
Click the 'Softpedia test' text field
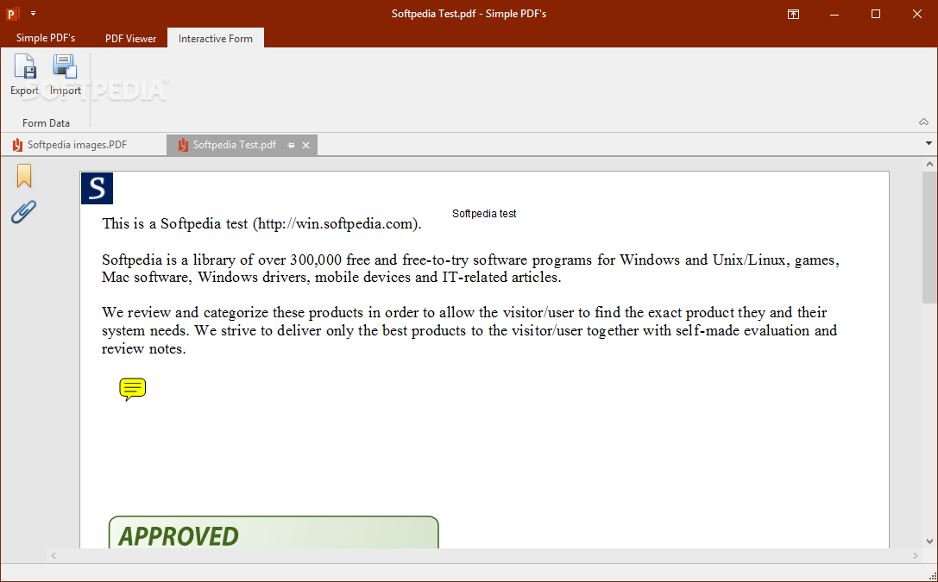click(484, 213)
